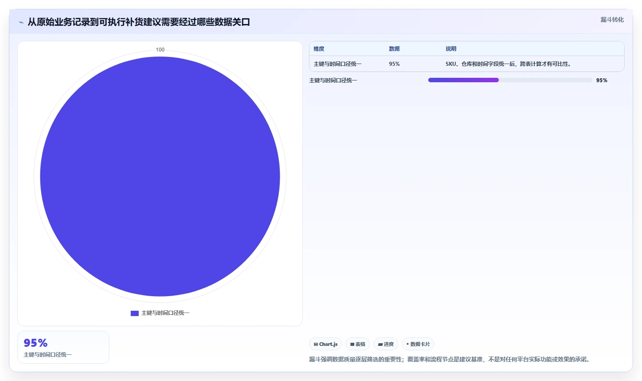Click the Chart.js tag
642x381 pixels.
[325, 344]
